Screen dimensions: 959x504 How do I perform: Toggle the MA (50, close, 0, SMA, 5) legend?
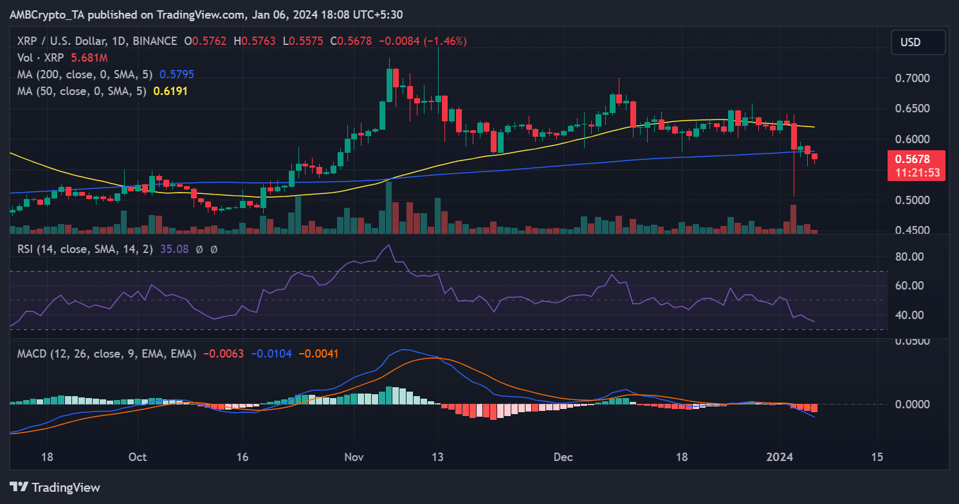(80, 91)
